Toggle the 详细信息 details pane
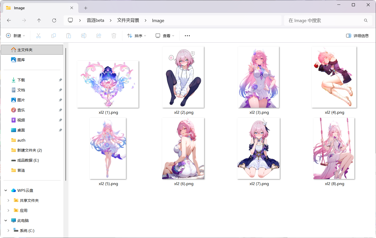376x238 pixels. pos(357,36)
